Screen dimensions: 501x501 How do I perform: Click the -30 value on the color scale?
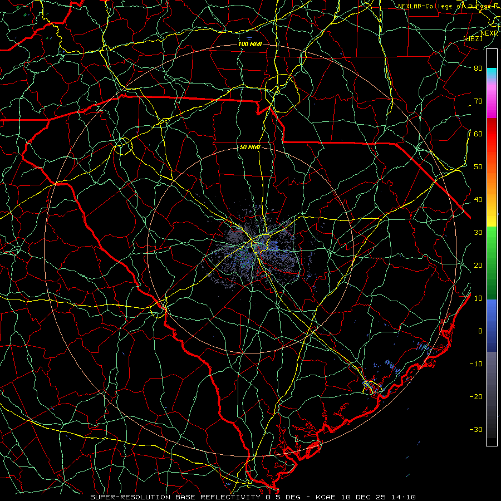point(476,429)
